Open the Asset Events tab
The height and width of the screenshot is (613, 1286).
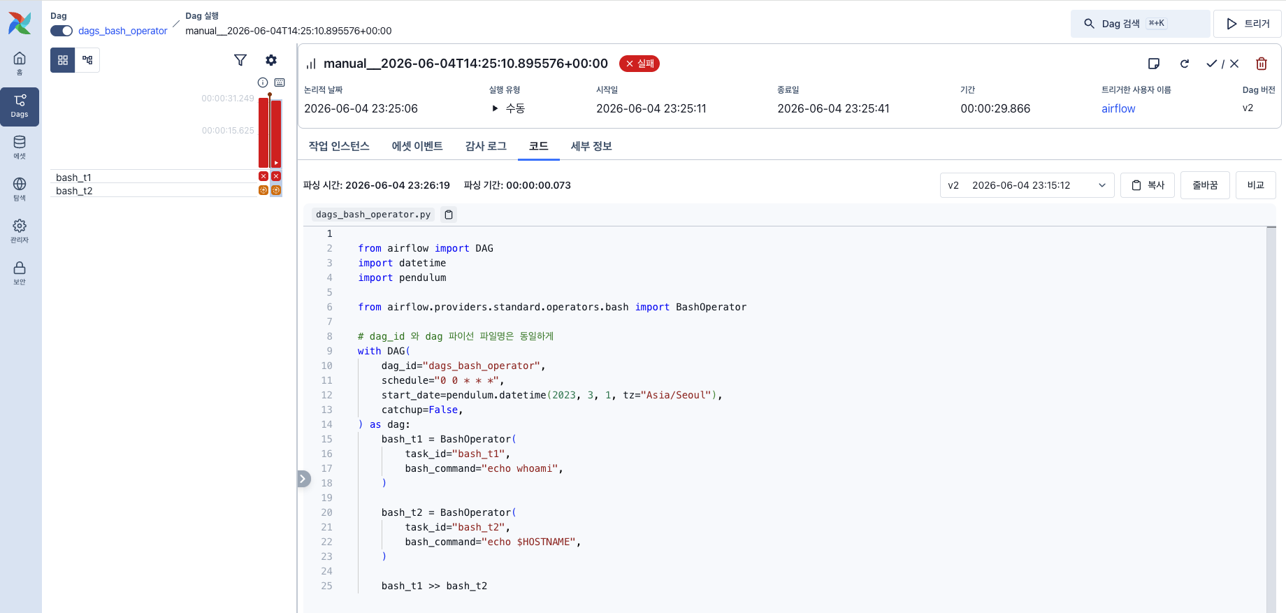417,146
